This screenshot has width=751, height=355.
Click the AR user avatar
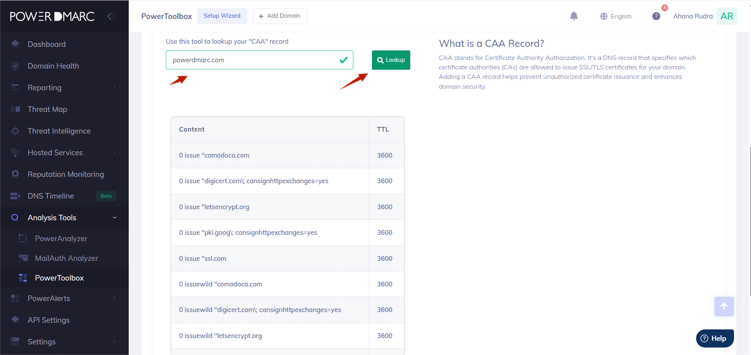(727, 16)
